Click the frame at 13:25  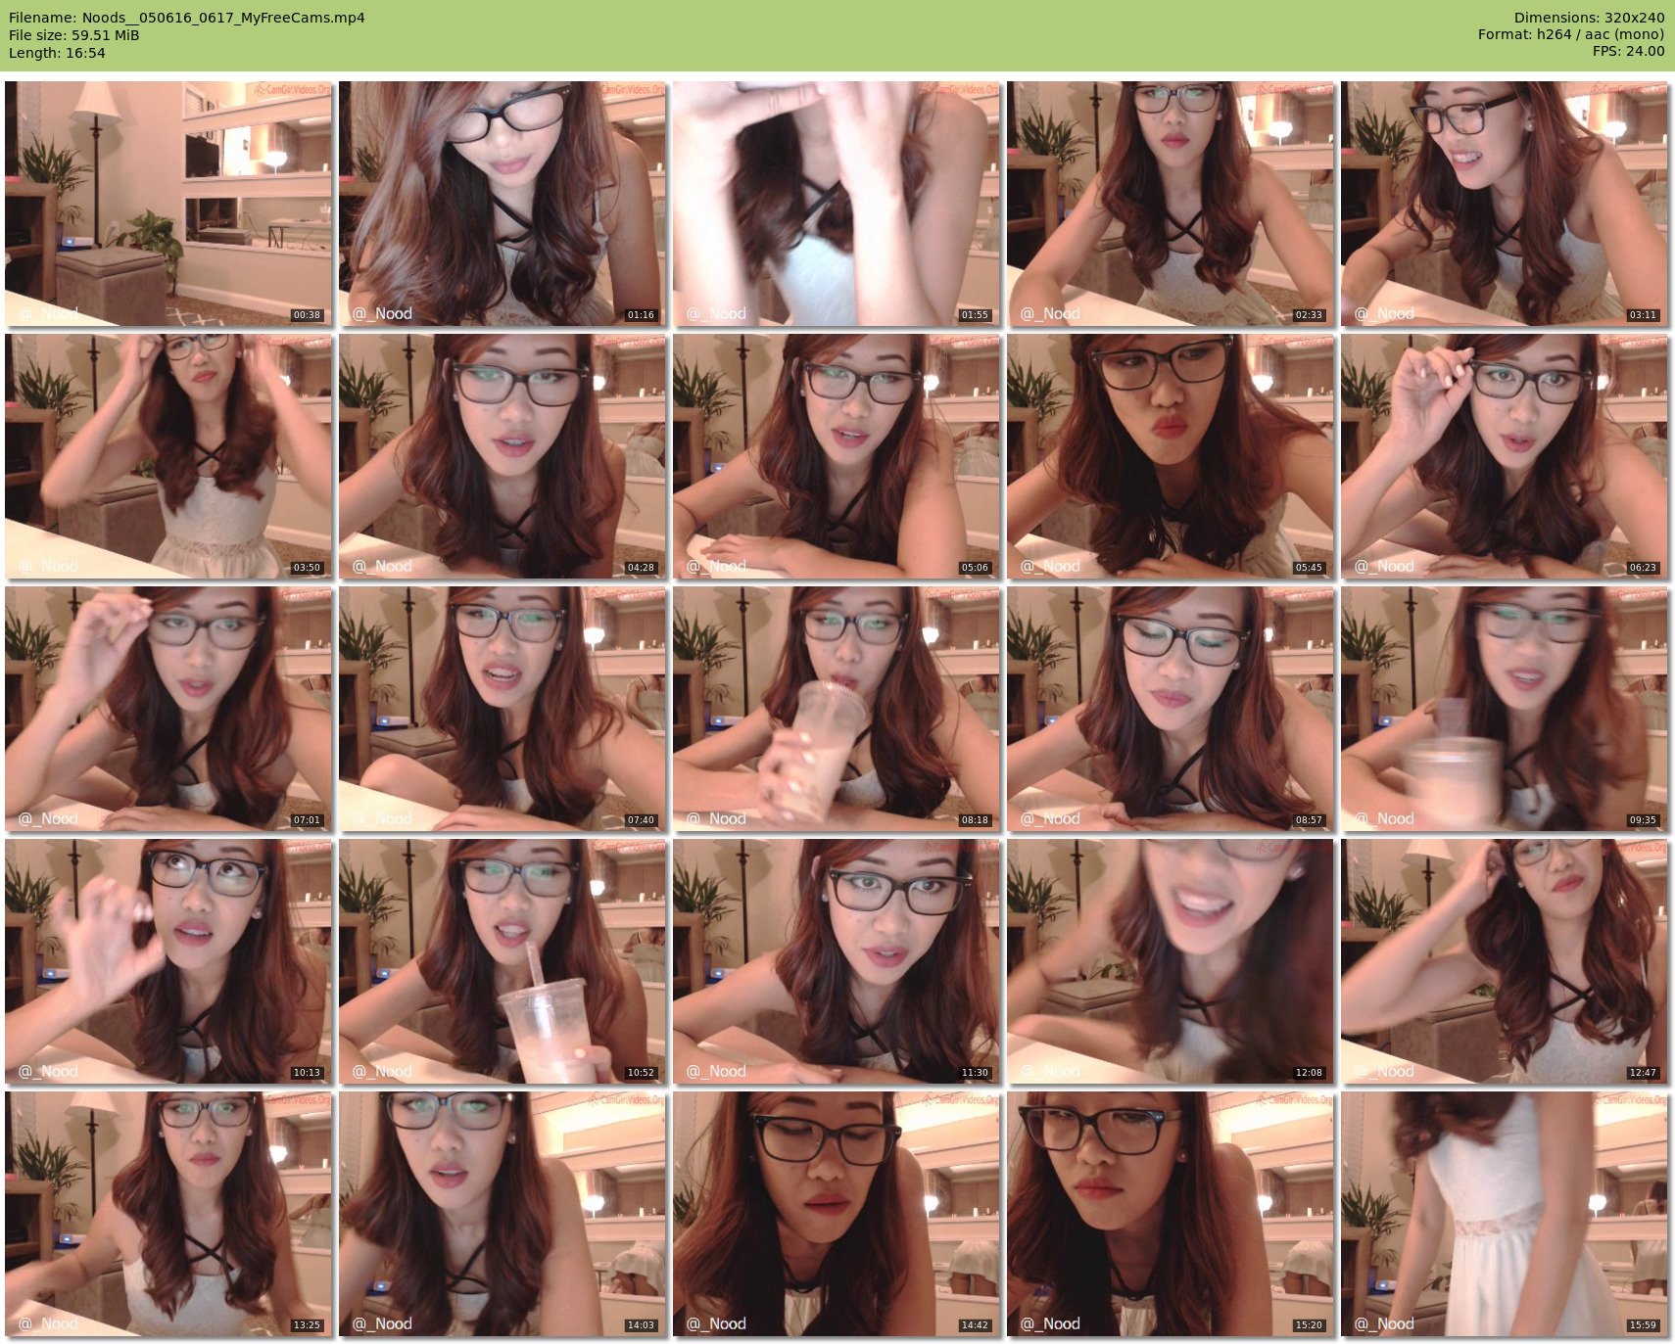coord(168,1214)
